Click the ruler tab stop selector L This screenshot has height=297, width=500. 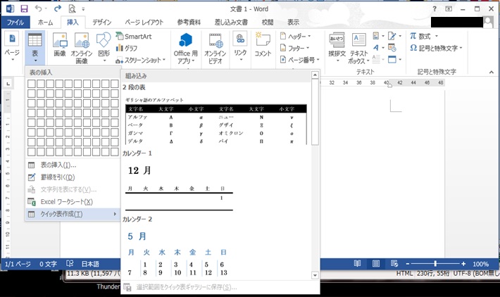tap(8, 84)
